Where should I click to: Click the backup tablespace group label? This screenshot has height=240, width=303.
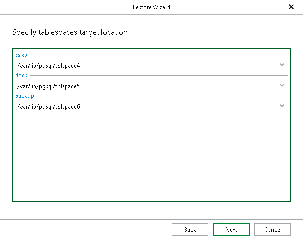[24, 96]
